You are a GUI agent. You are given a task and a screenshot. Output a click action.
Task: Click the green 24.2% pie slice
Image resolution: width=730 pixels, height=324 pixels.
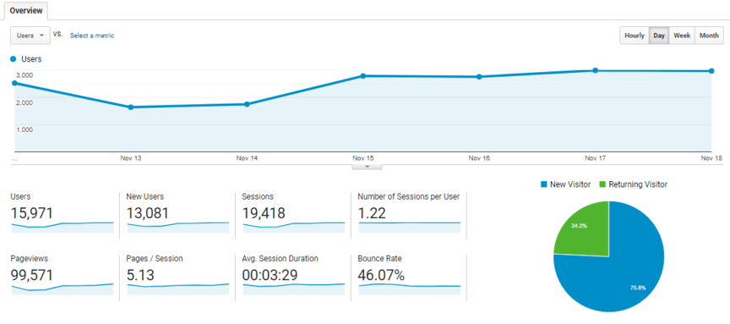click(586, 229)
